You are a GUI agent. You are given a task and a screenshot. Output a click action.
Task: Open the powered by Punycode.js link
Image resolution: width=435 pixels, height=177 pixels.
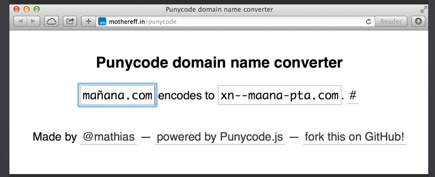click(220, 137)
